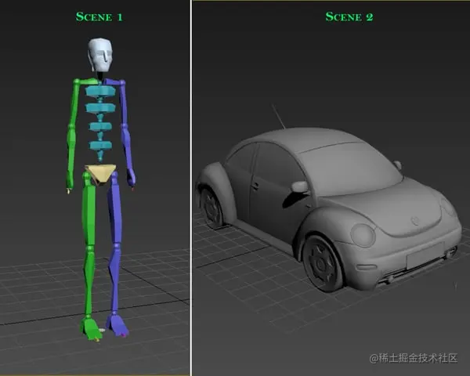Click the Scene 2 title

point(349,16)
